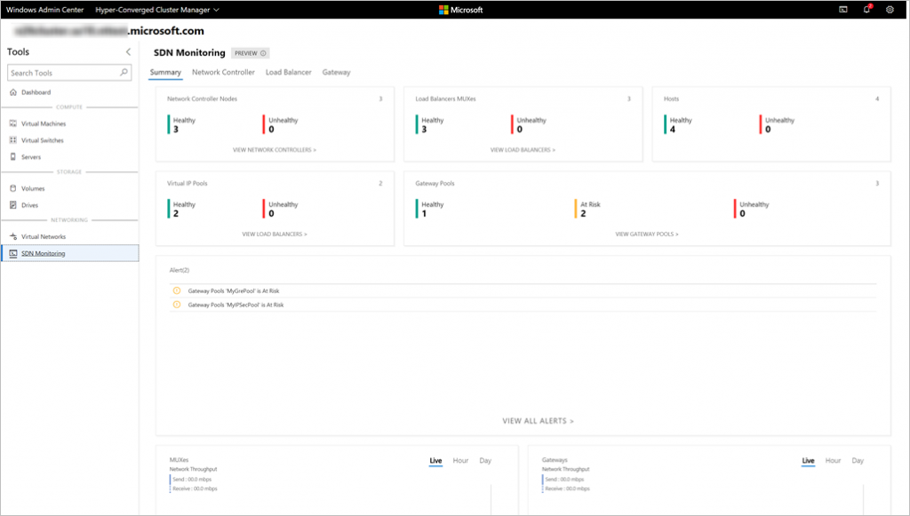Open the settings gear icon
Viewport: 910px width, 516px height.
(890, 9)
